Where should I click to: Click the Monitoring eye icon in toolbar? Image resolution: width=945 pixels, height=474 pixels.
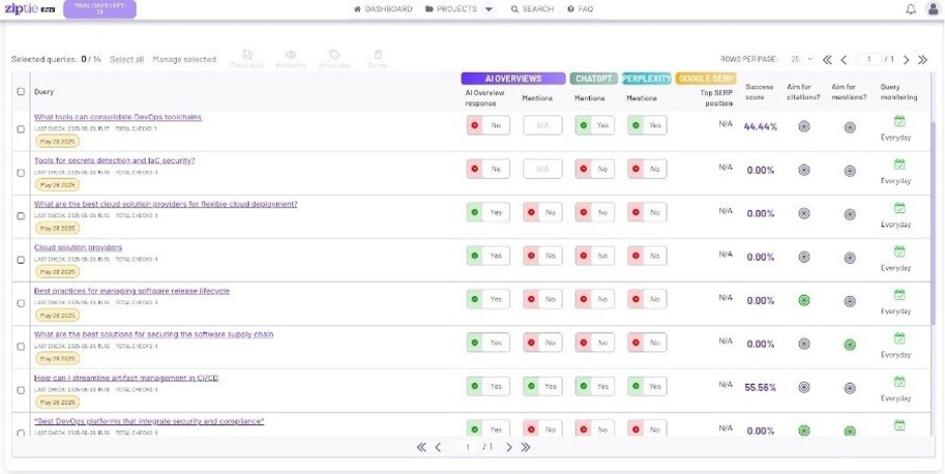point(291,55)
